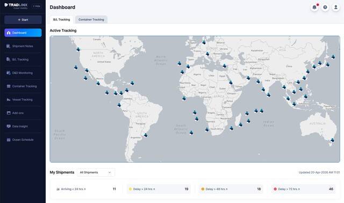Image resolution: width=344 pixels, height=203 pixels.
Task: Open Add-ons in sidebar
Action: (23, 113)
